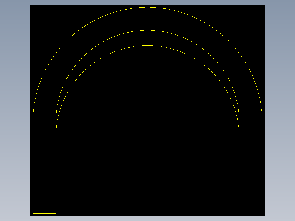This screenshot has width=295, height=221.
Task: Select the outermost yellow arc of the arch
Action: [x=147, y=8]
